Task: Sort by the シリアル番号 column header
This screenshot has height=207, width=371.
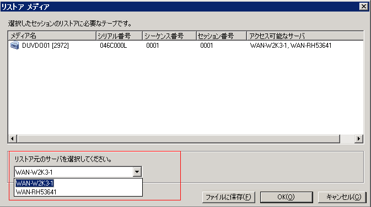Action: tap(119, 36)
